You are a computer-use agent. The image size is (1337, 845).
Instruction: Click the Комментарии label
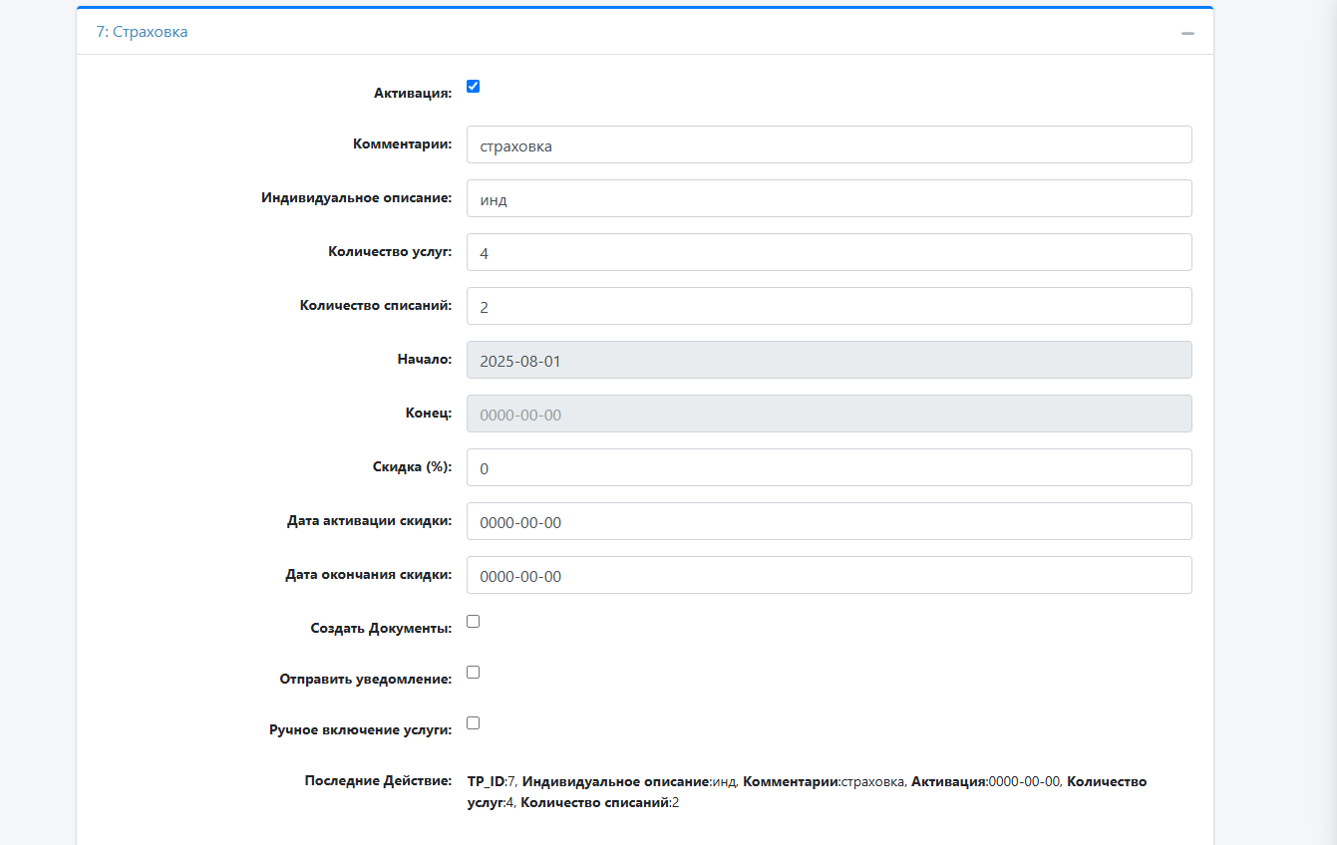(403, 143)
